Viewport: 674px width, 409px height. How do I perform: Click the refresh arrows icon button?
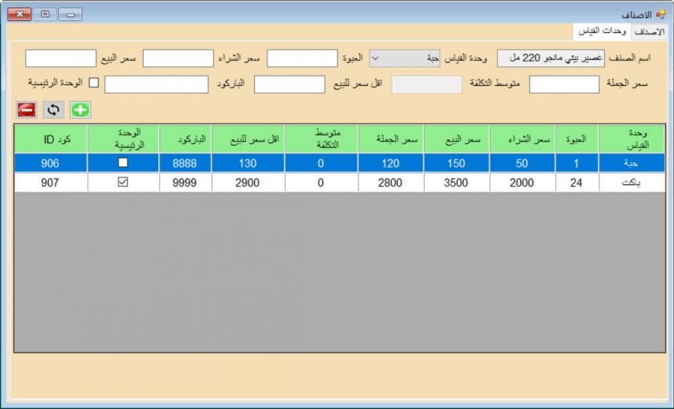(53, 110)
